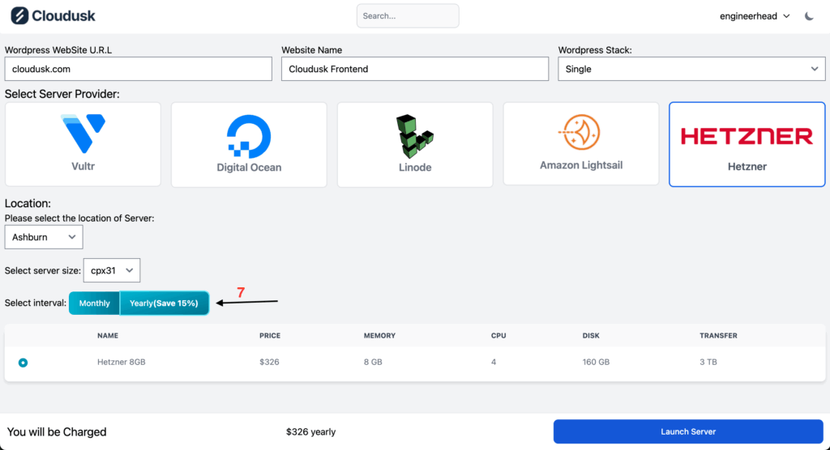
Task: Click the Cloudusk logo icon
Action: [19, 16]
